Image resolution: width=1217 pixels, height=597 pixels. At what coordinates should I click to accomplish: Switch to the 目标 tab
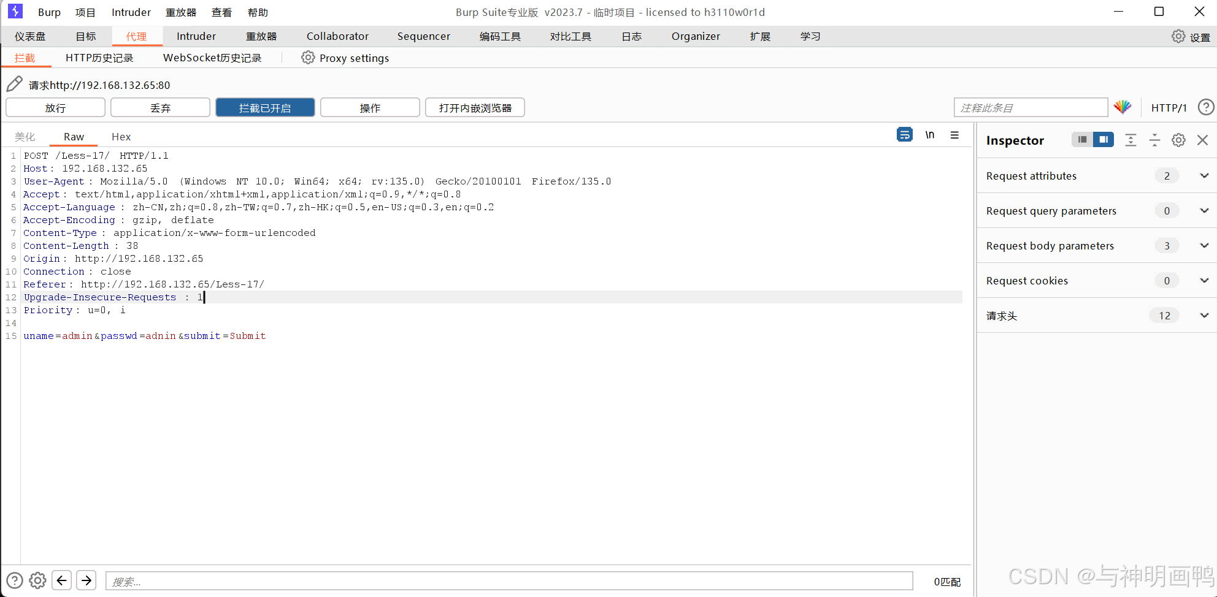(86, 36)
